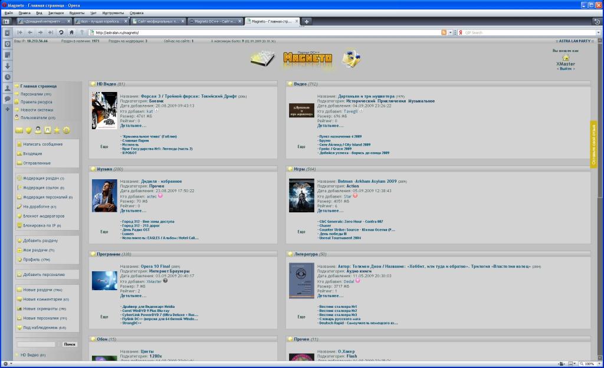Viewport: 604px width, 368px height.
Task: Open the yellow feedback side tab
Action: pyautogui.click(x=593, y=144)
